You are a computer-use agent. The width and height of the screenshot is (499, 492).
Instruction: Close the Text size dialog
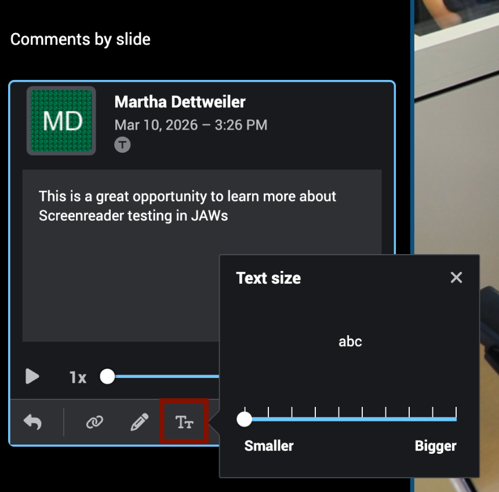point(456,277)
